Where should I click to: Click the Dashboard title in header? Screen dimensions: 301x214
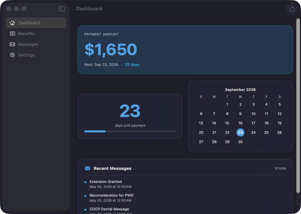click(89, 9)
